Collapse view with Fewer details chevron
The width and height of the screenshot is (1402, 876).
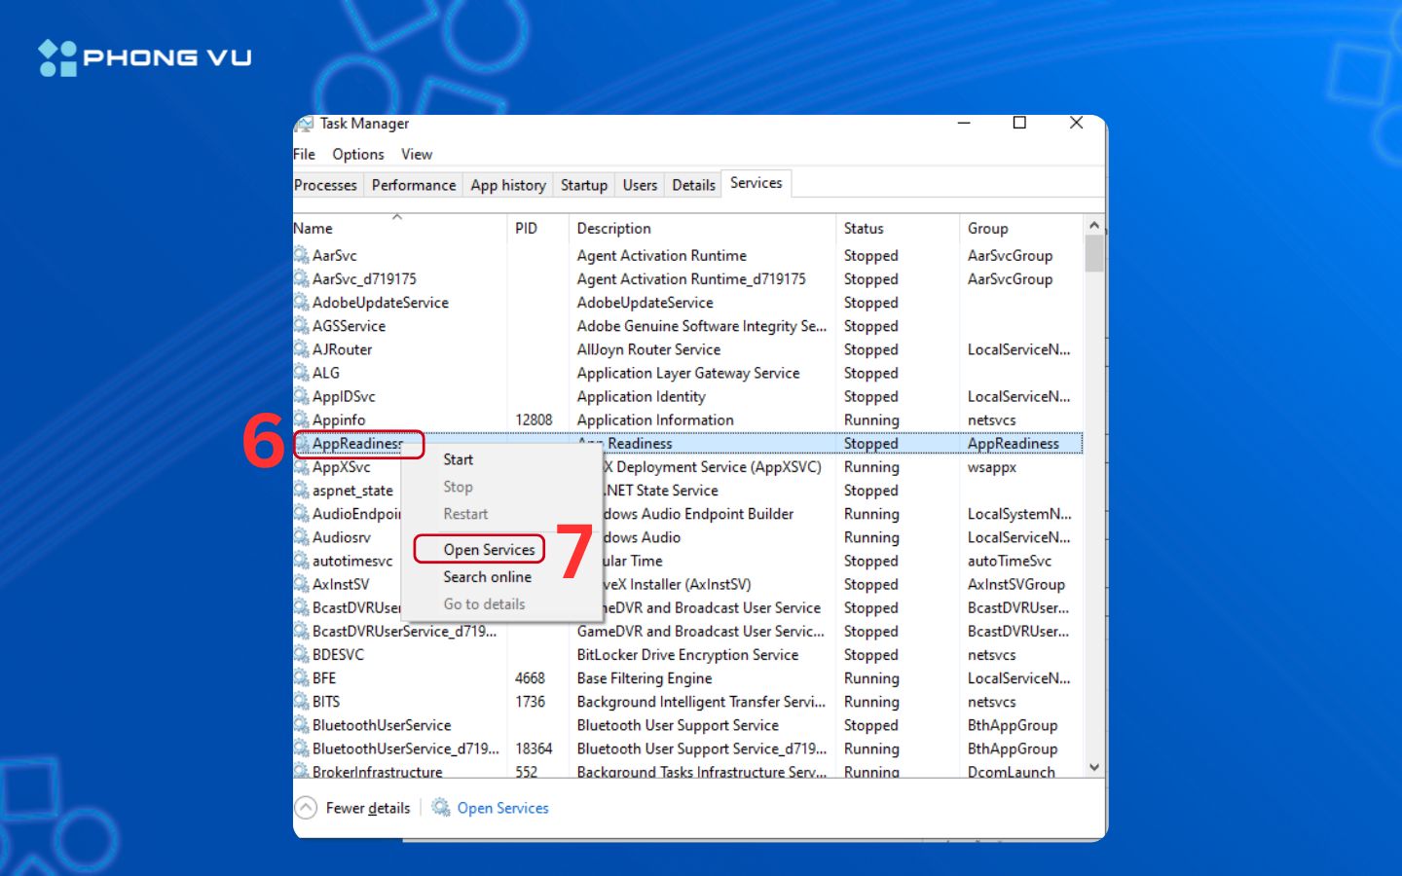(x=306, y=808)
